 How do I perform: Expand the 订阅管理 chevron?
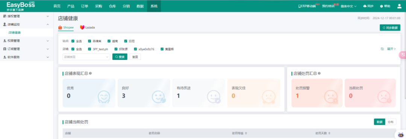48,49
